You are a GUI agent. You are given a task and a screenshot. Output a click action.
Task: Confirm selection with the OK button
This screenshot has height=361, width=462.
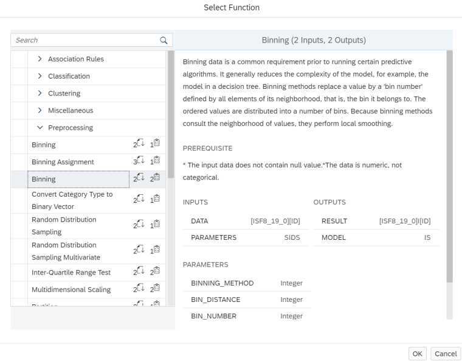coord(416,354)
